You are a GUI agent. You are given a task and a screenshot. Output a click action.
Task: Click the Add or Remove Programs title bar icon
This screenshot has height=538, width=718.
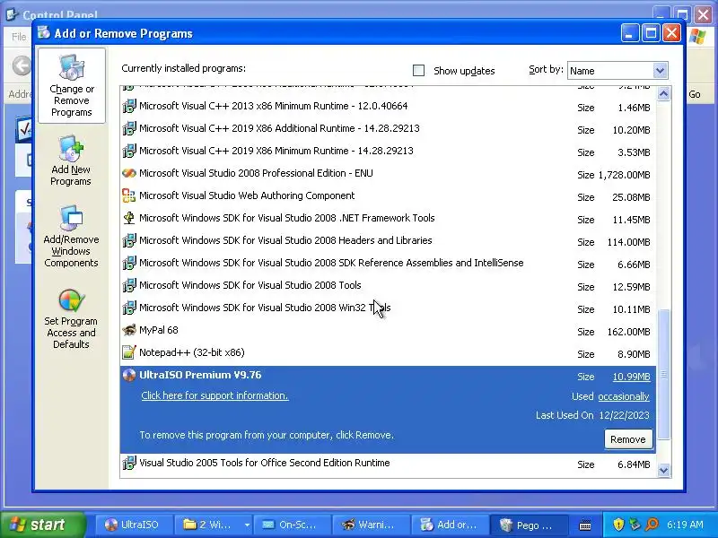44,33
